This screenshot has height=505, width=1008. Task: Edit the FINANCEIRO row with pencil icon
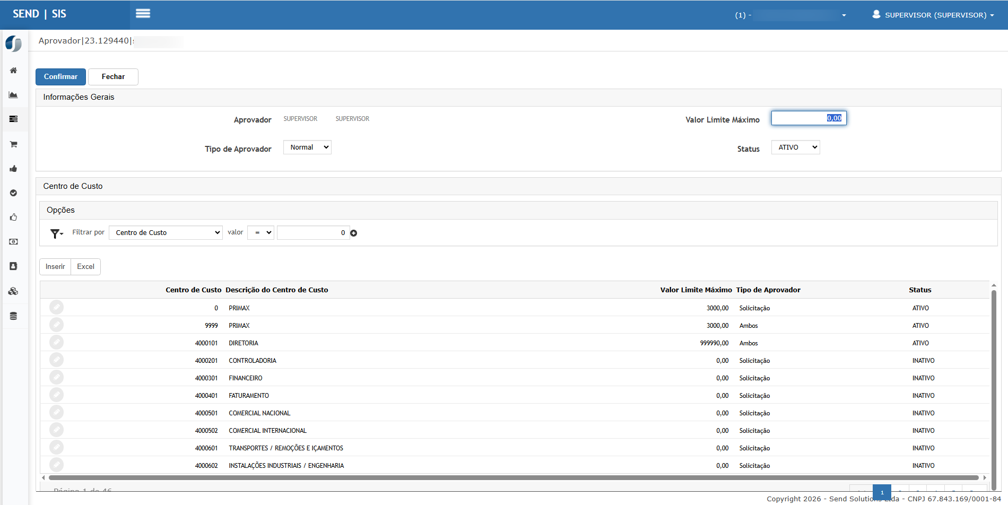[56, 378]
